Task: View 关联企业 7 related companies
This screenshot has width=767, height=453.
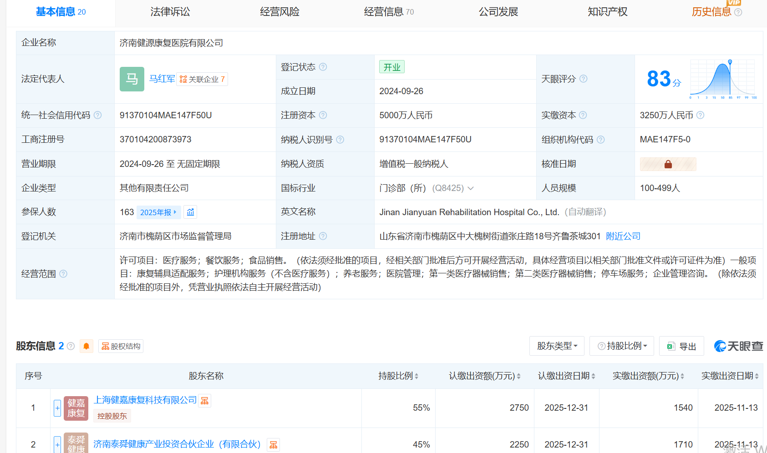Action: 202,79
